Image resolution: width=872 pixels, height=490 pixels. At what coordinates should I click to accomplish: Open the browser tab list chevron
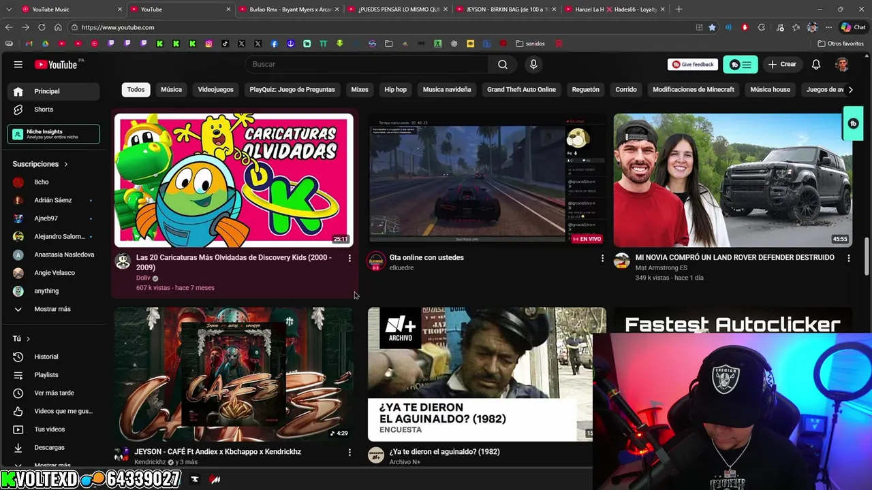8,10
